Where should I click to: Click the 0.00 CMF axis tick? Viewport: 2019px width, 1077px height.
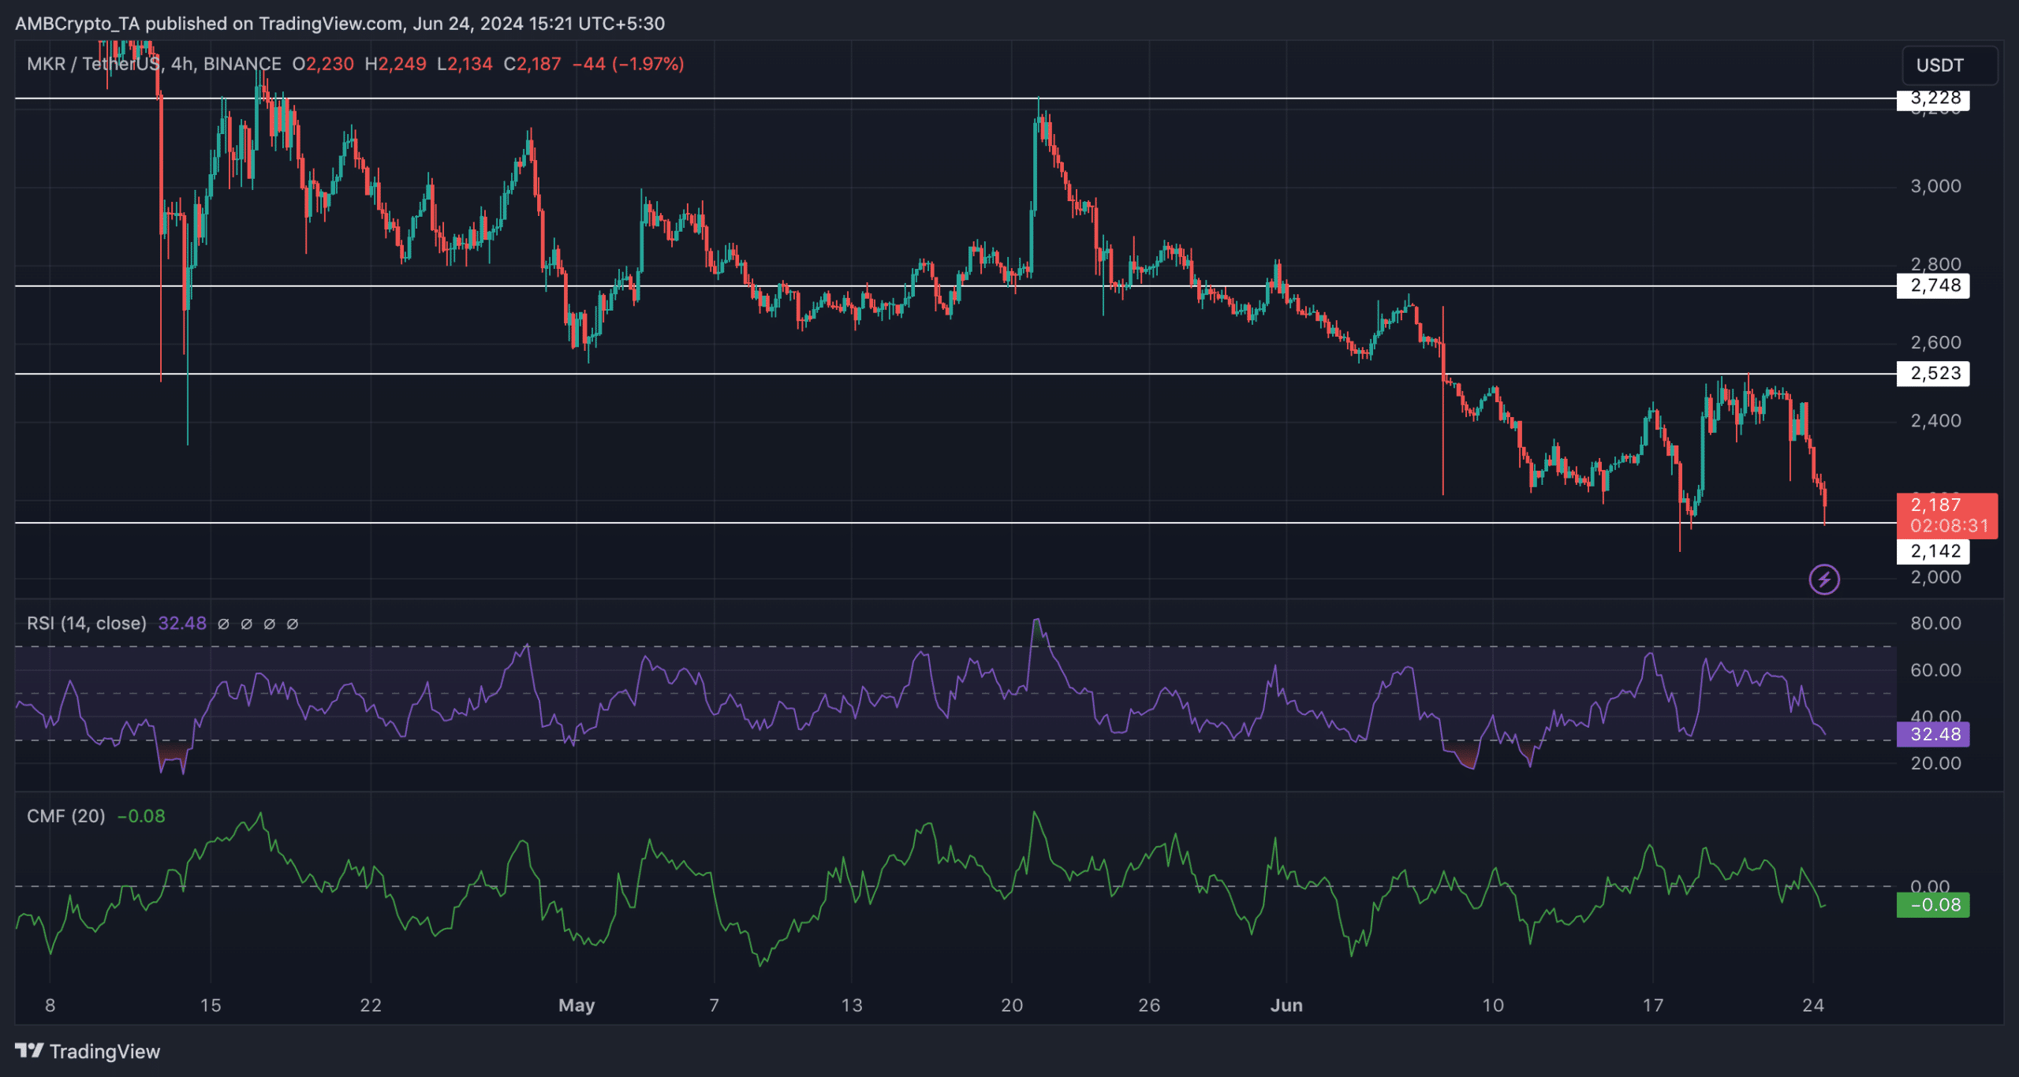point(1930,886)
